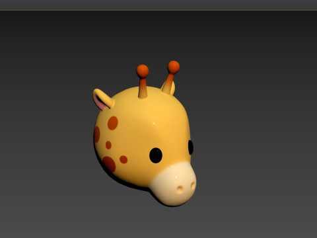Select the biggest orange spot near the ear
Image resolution: width=317 pixels, height=238 pixels.
pyautogui.click(x=113, y=123)
